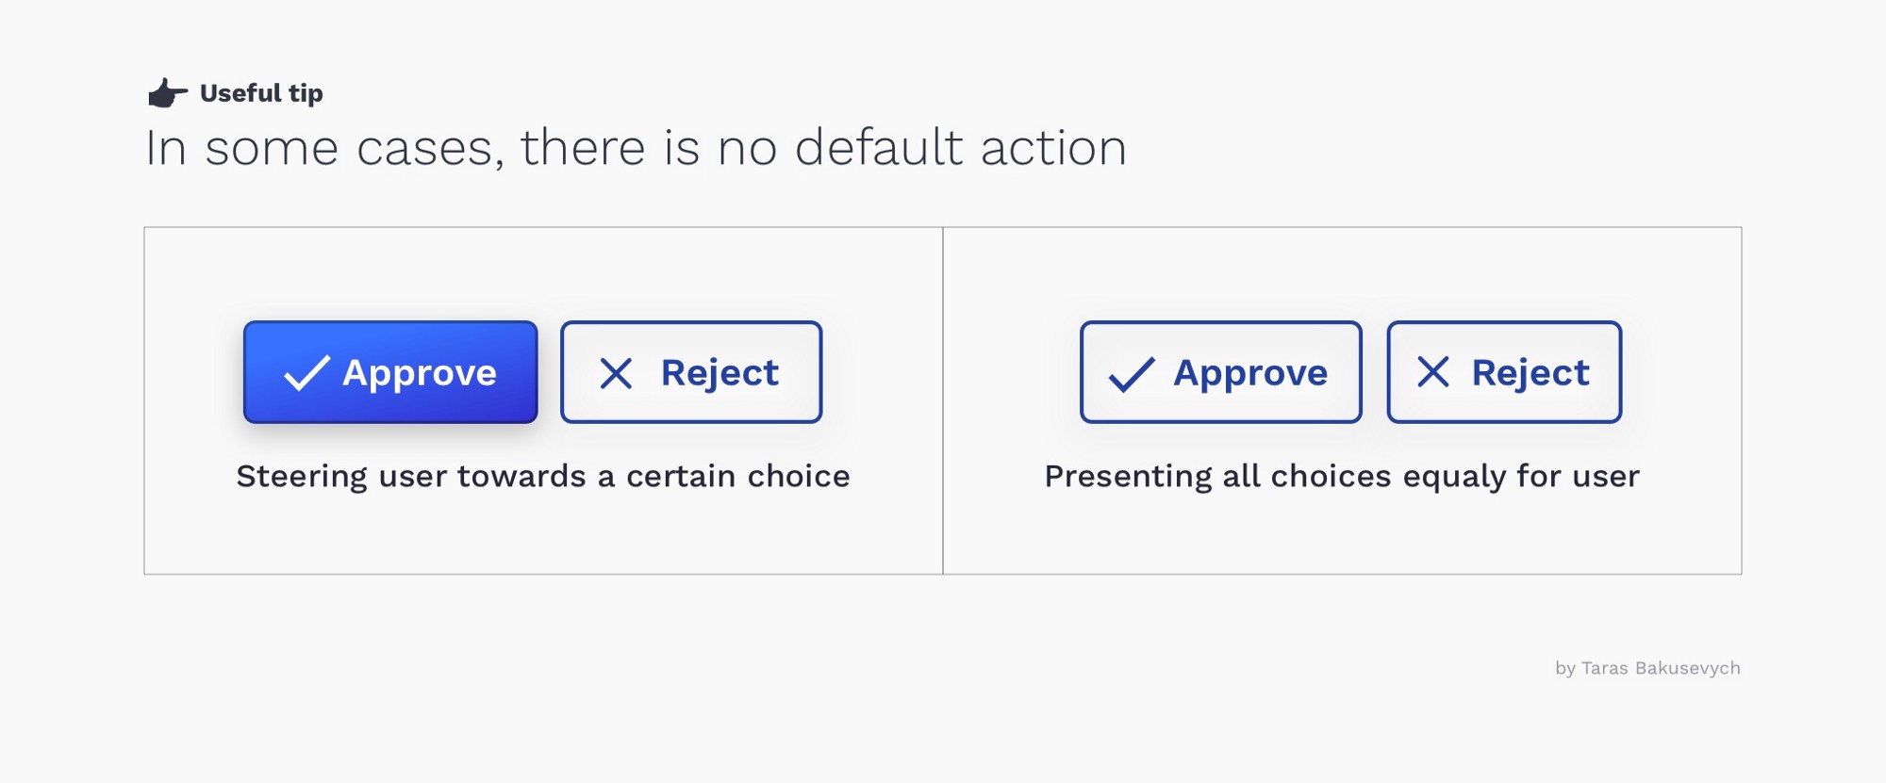Click the empty area below the Steering user caption
This screenshot has width=1886, height=783.
[x=543, y=534]
